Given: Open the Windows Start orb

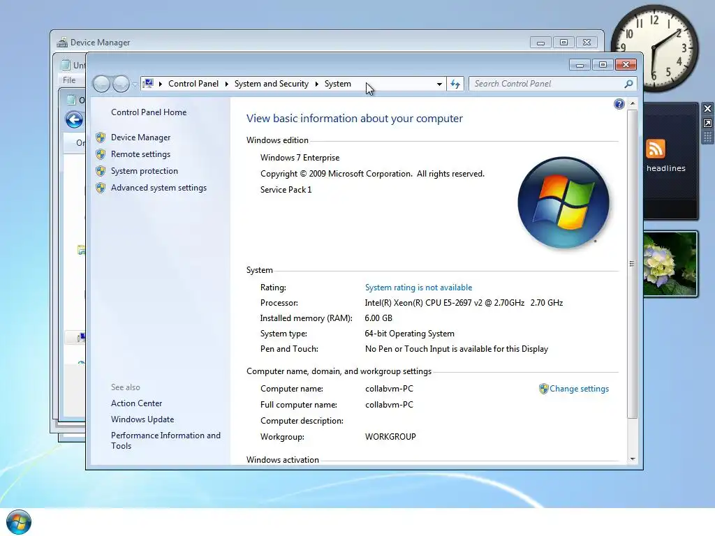Looking at the screenshot, I should (19, 522).
